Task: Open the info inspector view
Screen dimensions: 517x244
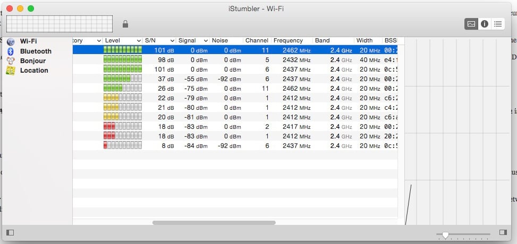Action: (x=484, y=24)
